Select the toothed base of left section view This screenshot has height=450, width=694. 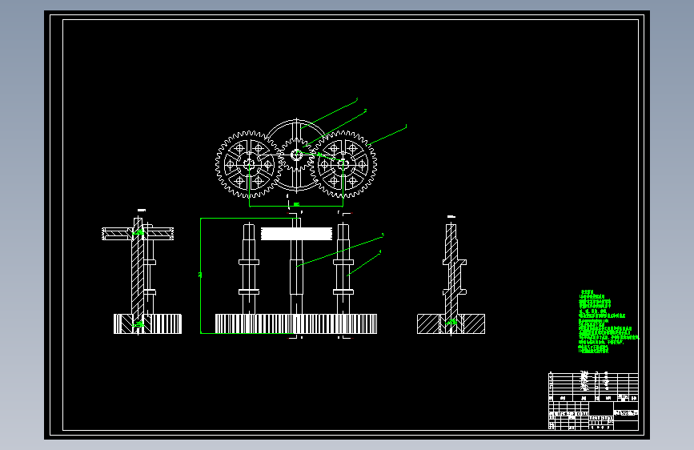(x=147, y=323)
